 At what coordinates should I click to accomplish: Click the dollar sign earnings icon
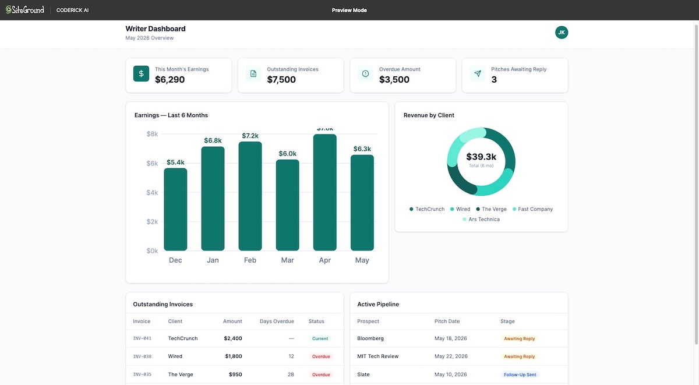(x=141, y=73)
